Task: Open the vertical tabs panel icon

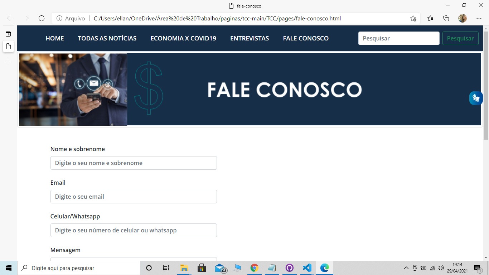Action: pyautogui.click(x=8, y=34)
